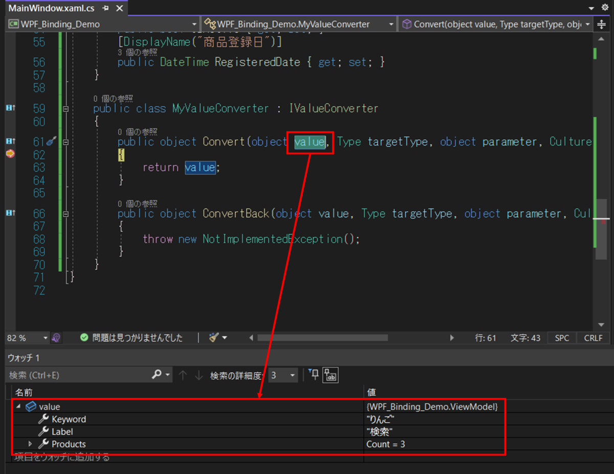Pin the MainWindow.xaml.cs tab
The image size is (614, 474).
pos(105,8)
